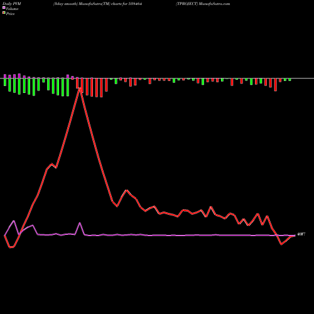Click the 'Daily PVM' chart title

12,4
